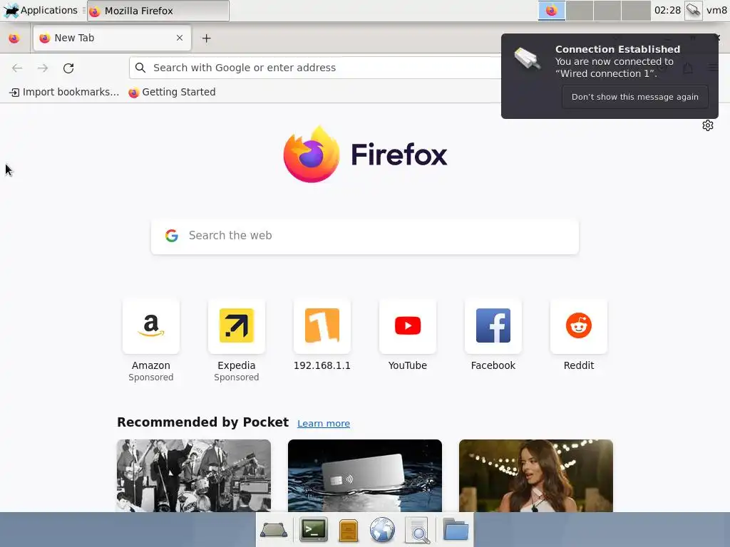This screenshot has width=730, height=547.
Task: Go back using the back arrow
Action: (17, 68)
